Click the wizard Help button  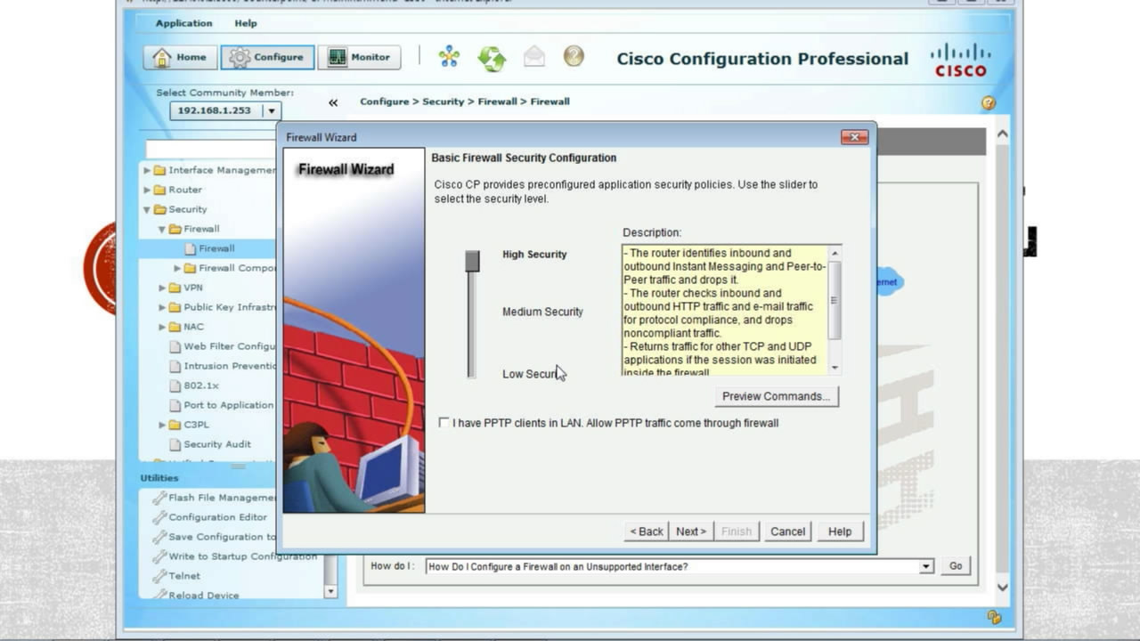[840, 531]
